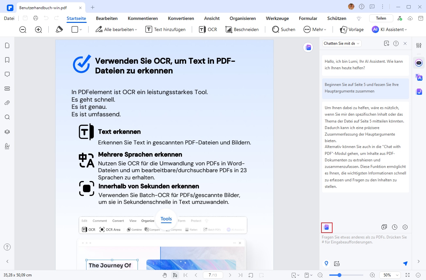Select the hand tool in status bar
Viewport: 426px width, 280px height.
tap(165, 275)
